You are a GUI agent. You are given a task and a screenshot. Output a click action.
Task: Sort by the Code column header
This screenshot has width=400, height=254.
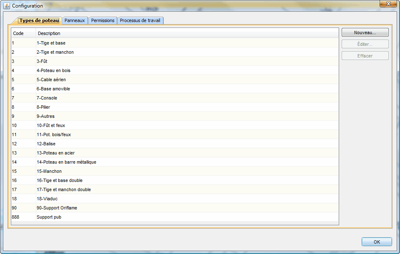click(23, 33)
